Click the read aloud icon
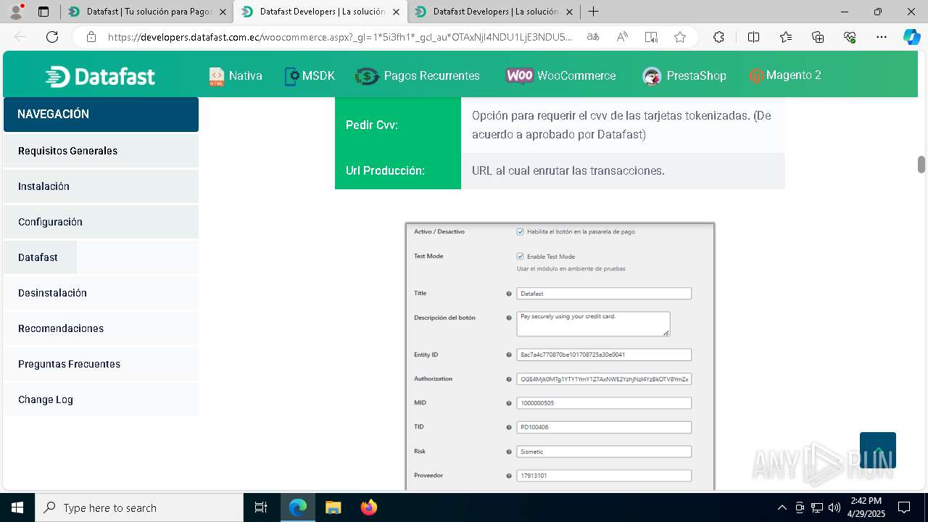The width and height of the screenshot is (928, 522). pyautogui.click(x=622, y=37)
